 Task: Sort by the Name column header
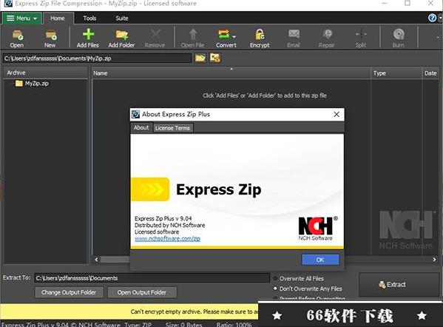coord(231,73)
